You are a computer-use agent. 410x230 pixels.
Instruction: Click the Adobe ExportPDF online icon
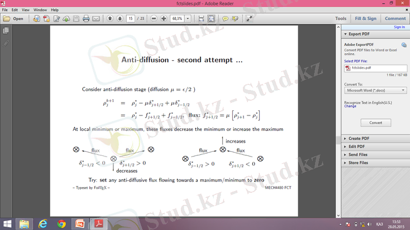tap(404, 45)
